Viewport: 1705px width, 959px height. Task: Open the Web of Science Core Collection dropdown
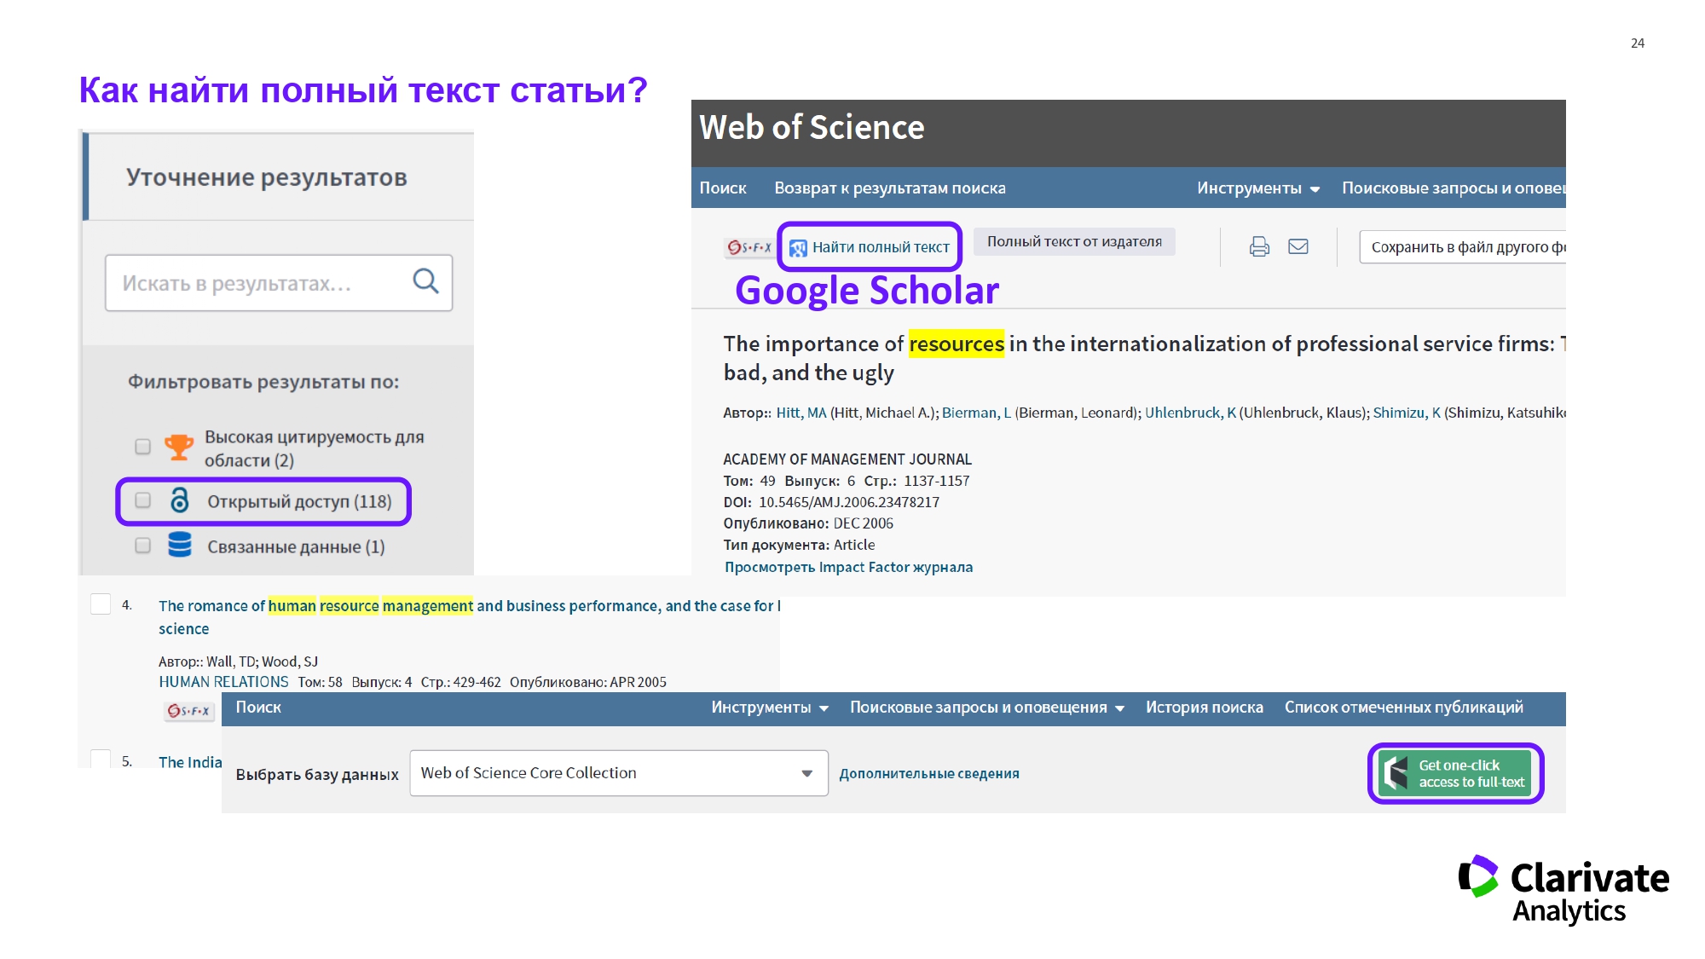[x=619, y=773]
